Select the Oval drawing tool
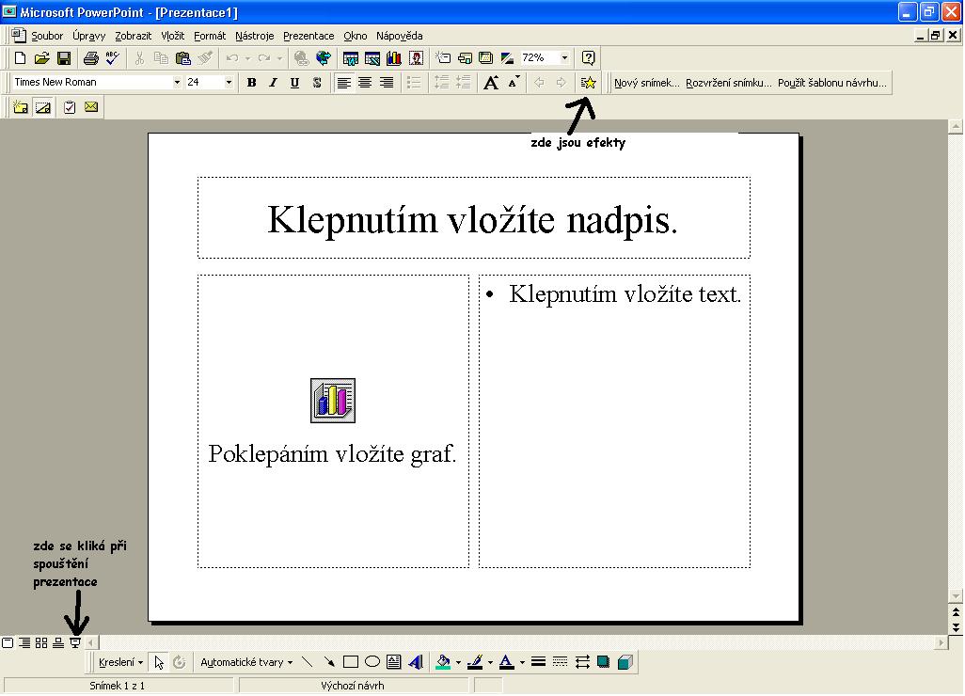 coord(372,662)
